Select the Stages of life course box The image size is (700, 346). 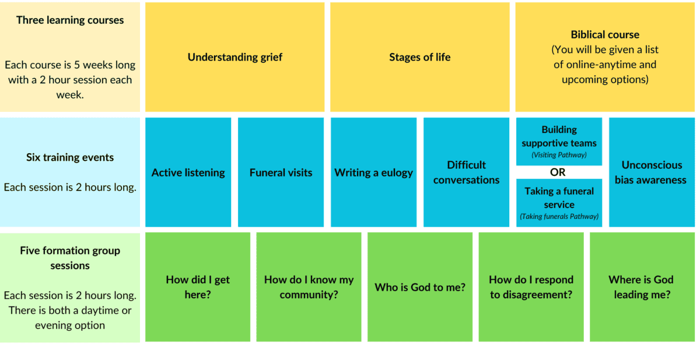(x=419, y=57)
